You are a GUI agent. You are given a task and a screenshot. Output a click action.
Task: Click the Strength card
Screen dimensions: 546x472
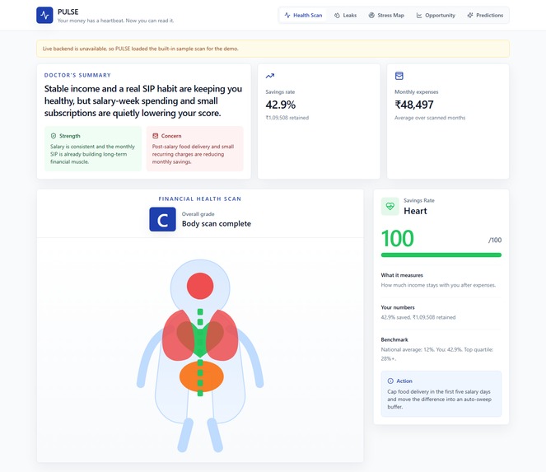coord(93,149)
